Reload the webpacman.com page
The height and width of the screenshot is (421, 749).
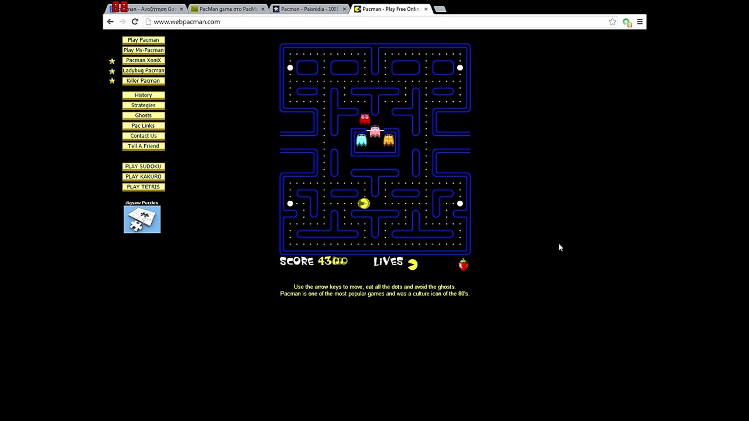(x=135, y=22)
